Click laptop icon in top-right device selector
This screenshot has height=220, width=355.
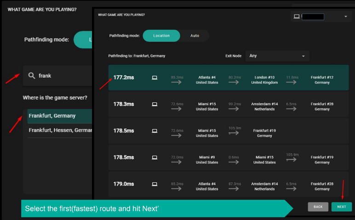coord(297,17)
